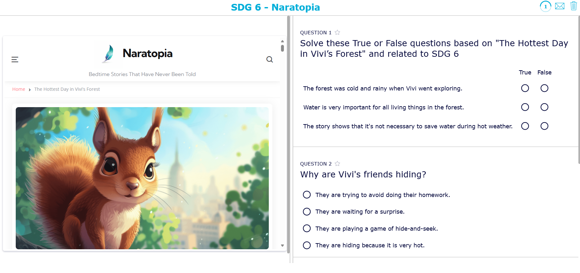
Task: Mark 'forest was cold and rainy' as True
Action: 525,88
